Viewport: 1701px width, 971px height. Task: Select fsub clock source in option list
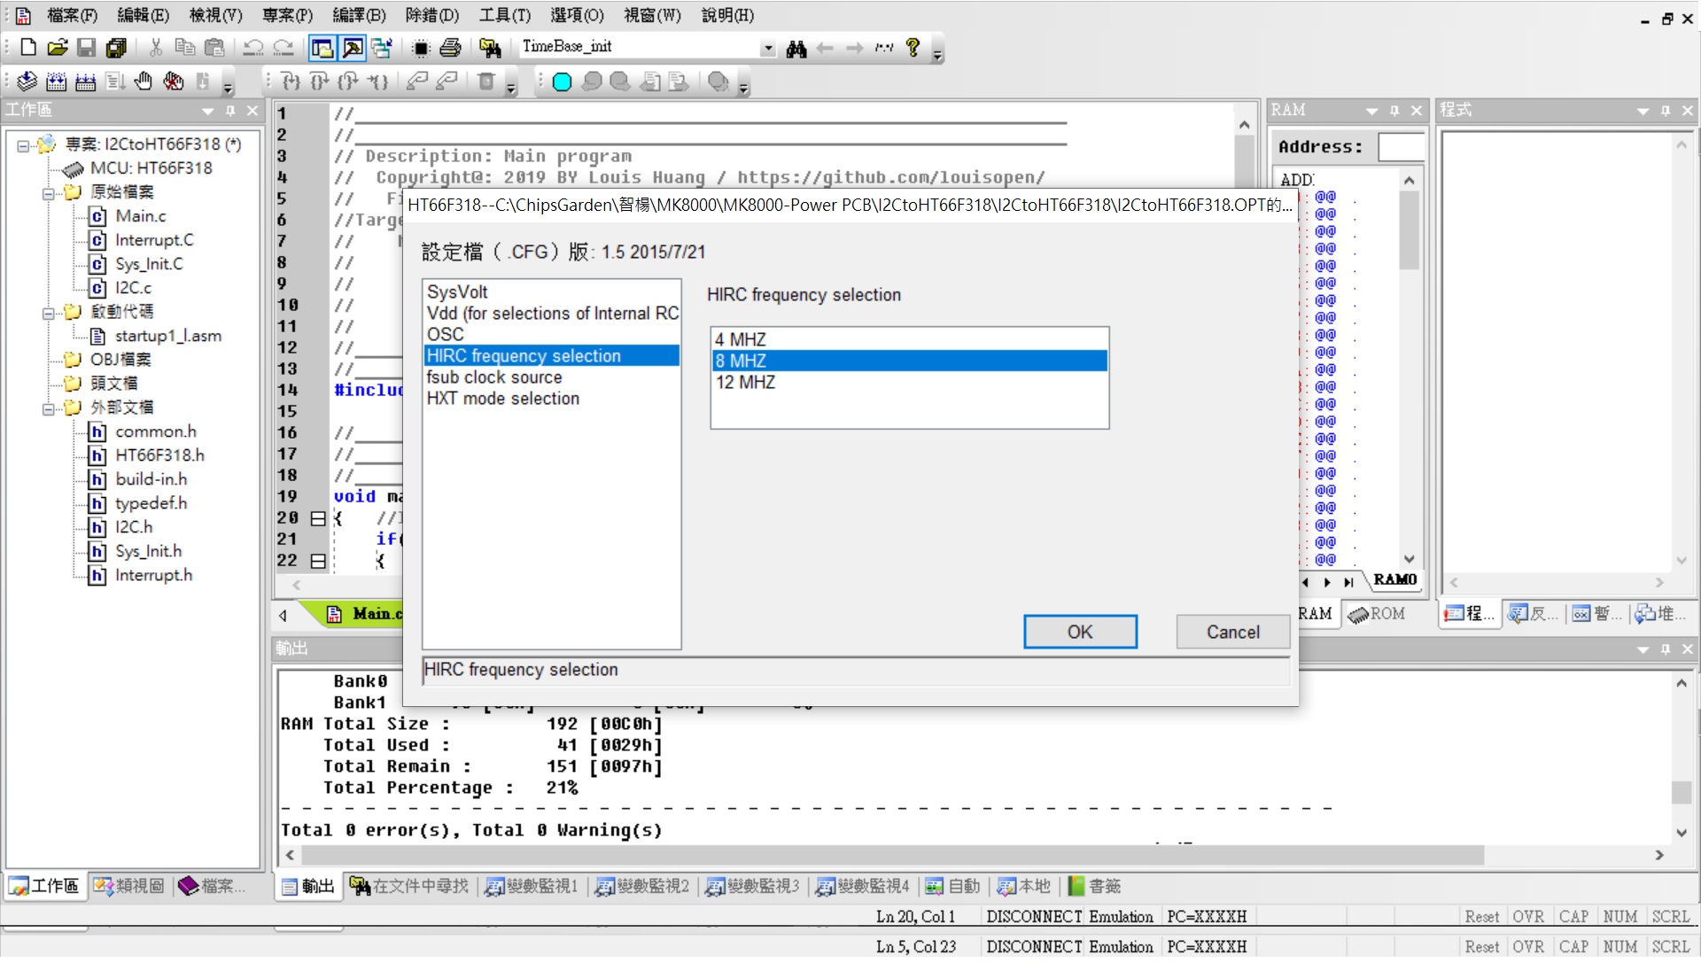coord(494,377)
